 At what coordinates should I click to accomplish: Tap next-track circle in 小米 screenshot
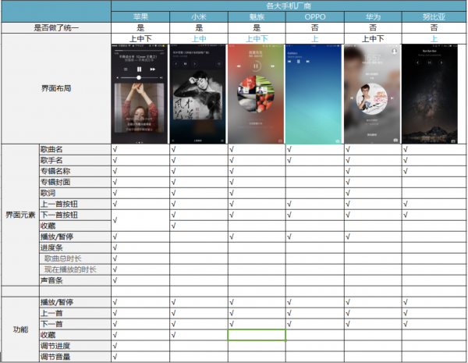194,64
